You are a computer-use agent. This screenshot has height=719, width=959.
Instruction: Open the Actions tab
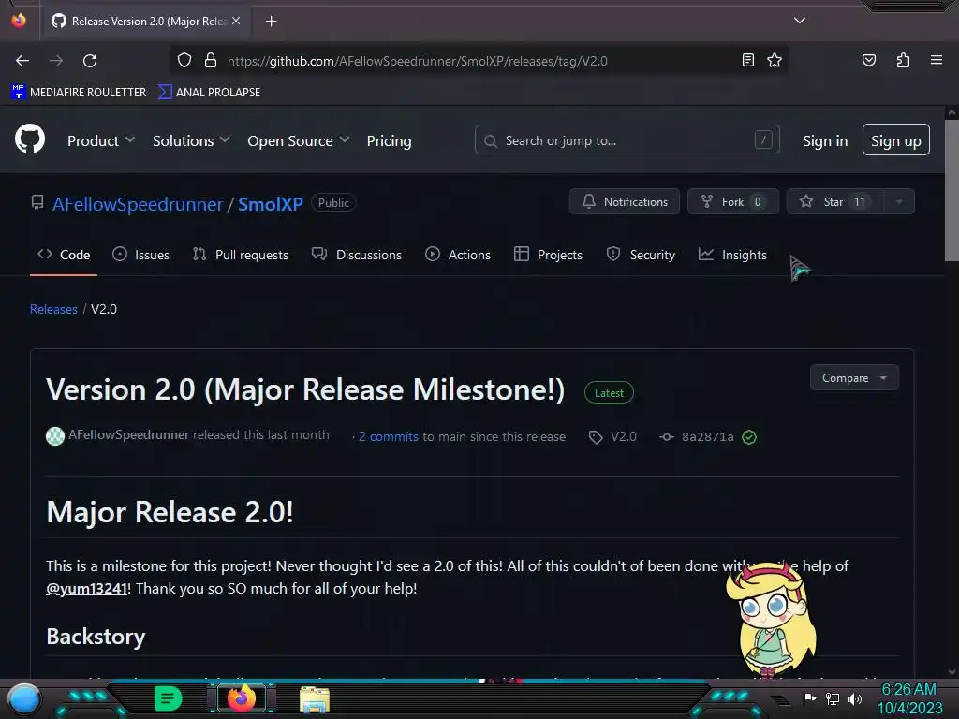pos(457,255)
